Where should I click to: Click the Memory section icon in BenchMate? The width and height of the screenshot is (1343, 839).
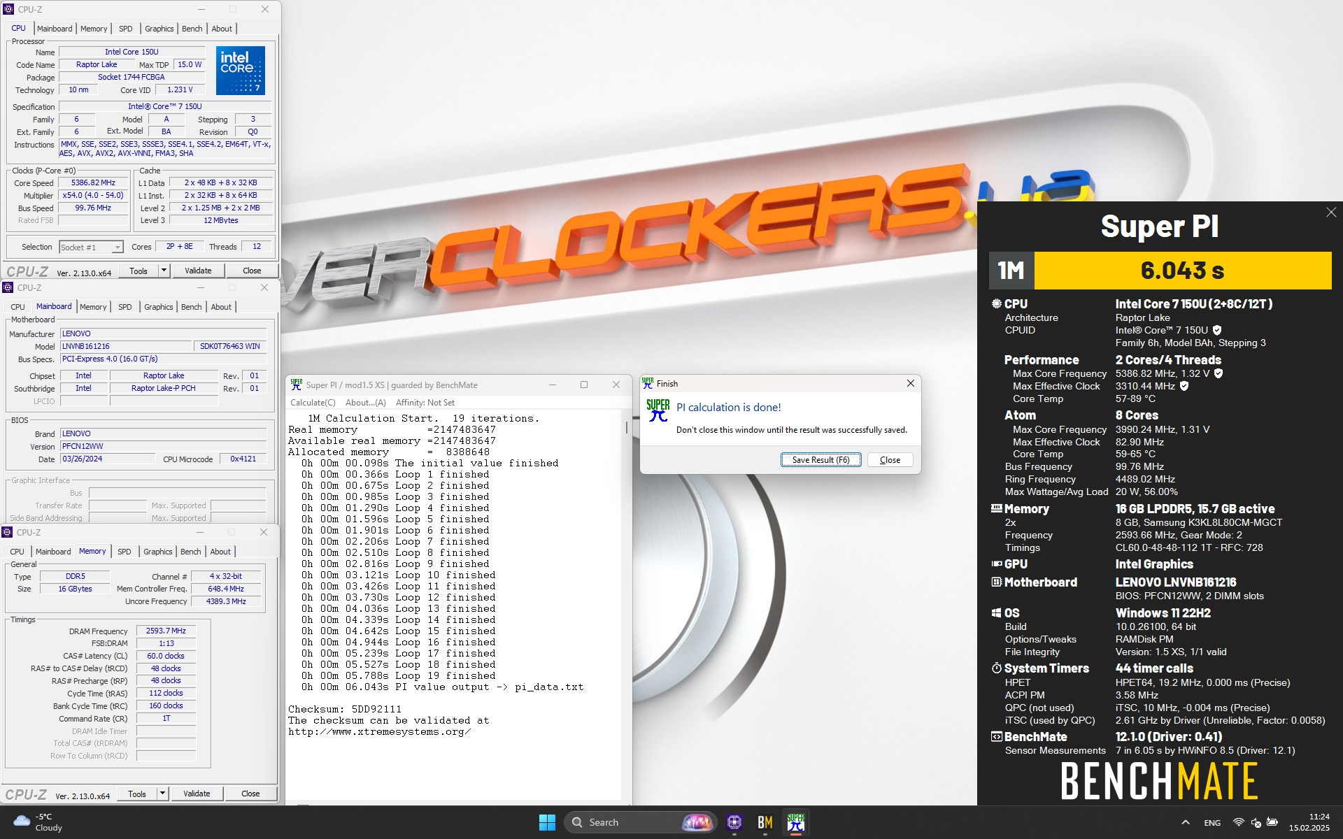[x=996, y=508]
